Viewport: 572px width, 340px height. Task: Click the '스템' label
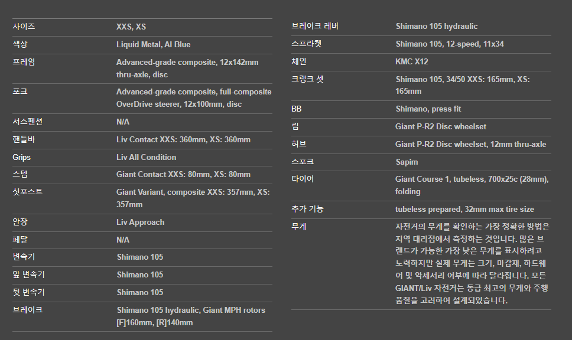20,174
